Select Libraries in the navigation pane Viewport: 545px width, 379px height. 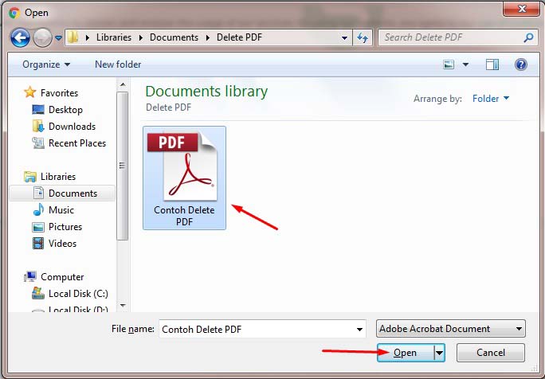pyautogui.click(x=57, y=177)
